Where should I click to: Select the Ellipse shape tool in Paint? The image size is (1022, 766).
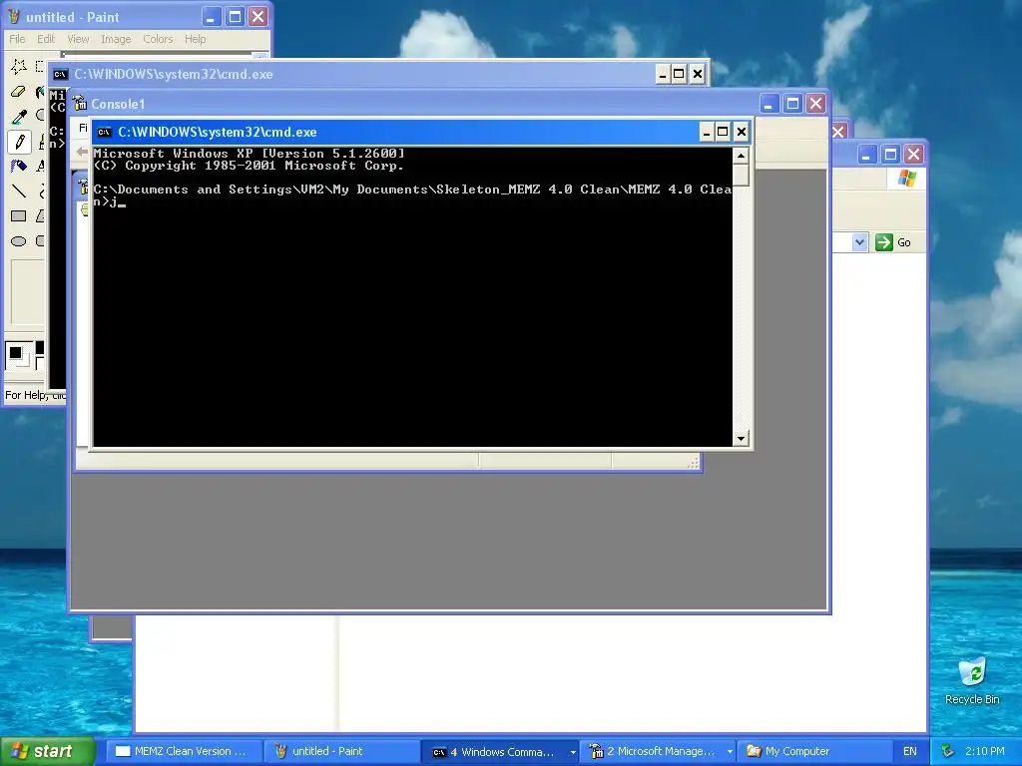18,241
